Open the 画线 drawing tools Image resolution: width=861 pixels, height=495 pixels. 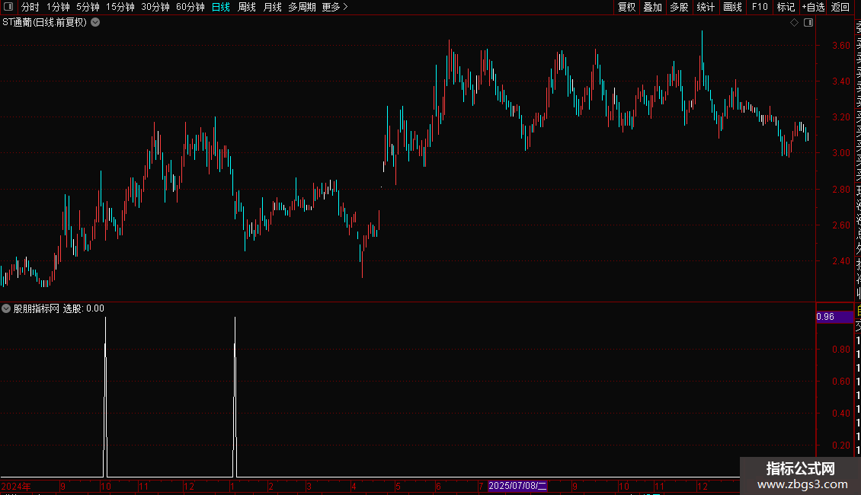click(x=732, y=7)
